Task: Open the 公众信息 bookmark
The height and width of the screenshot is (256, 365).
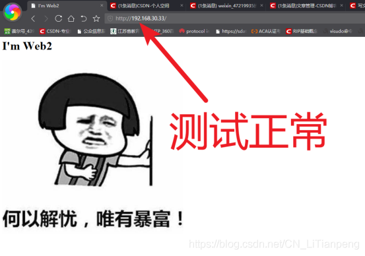Action: [91, 31]
